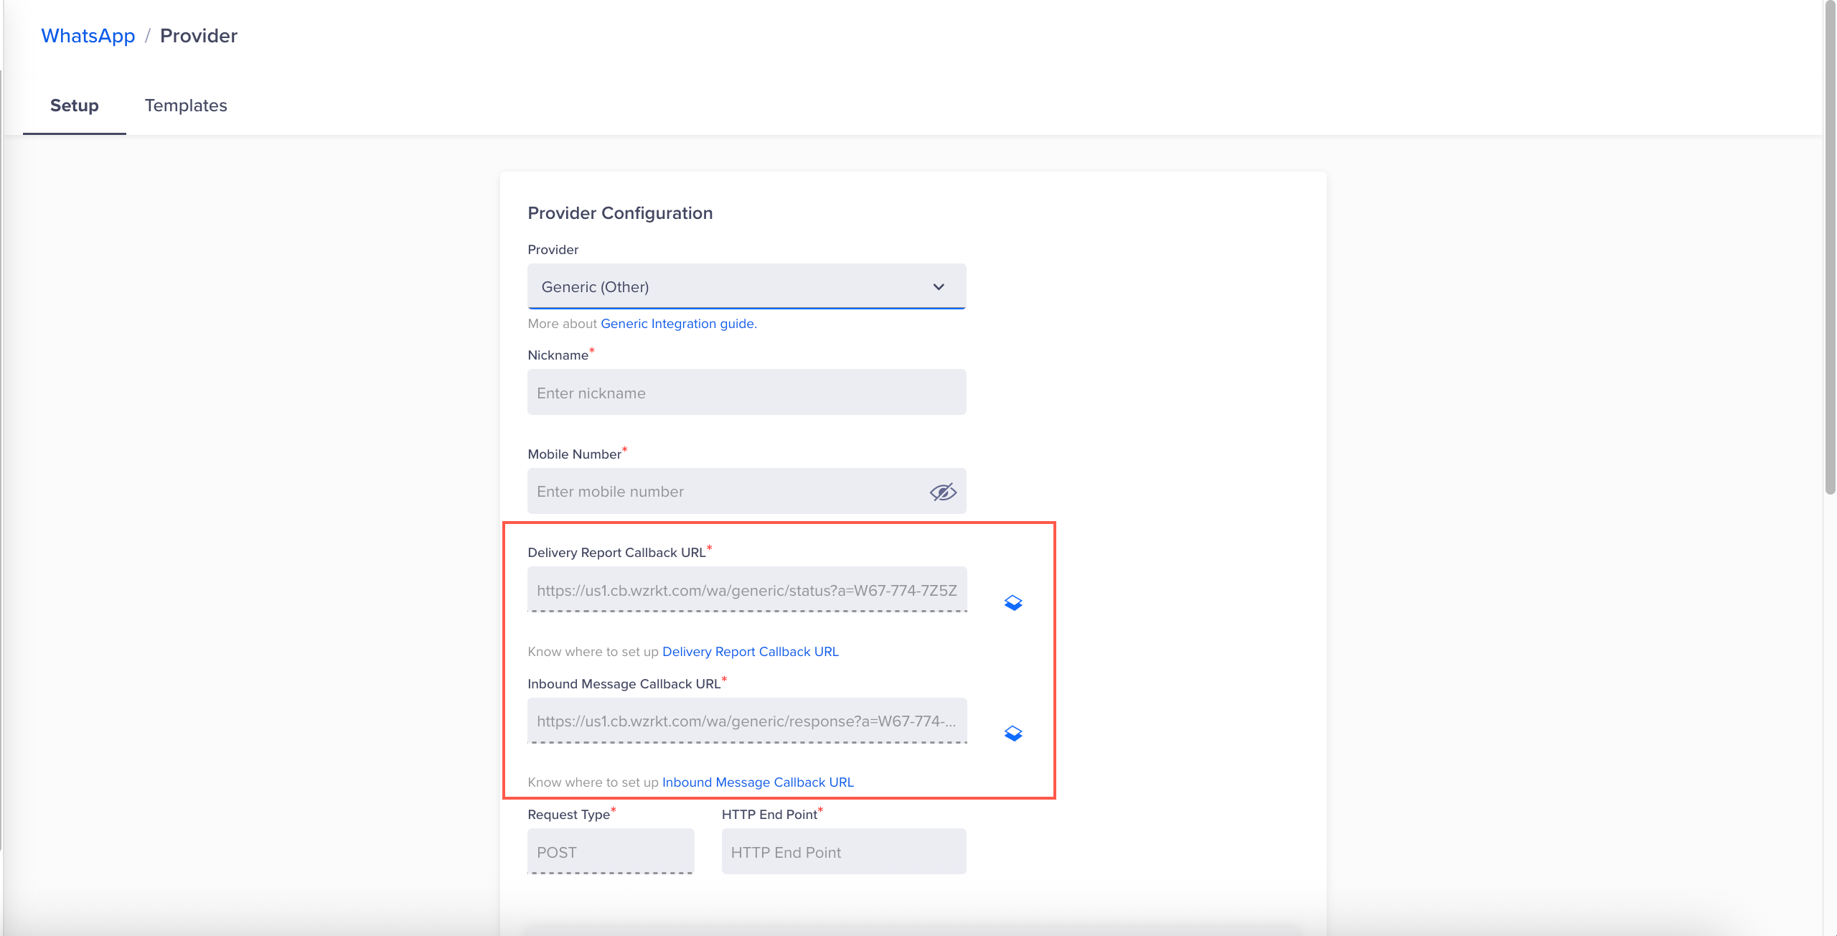Open the Delivery Report Callback URL help link

tap(750, 652)
